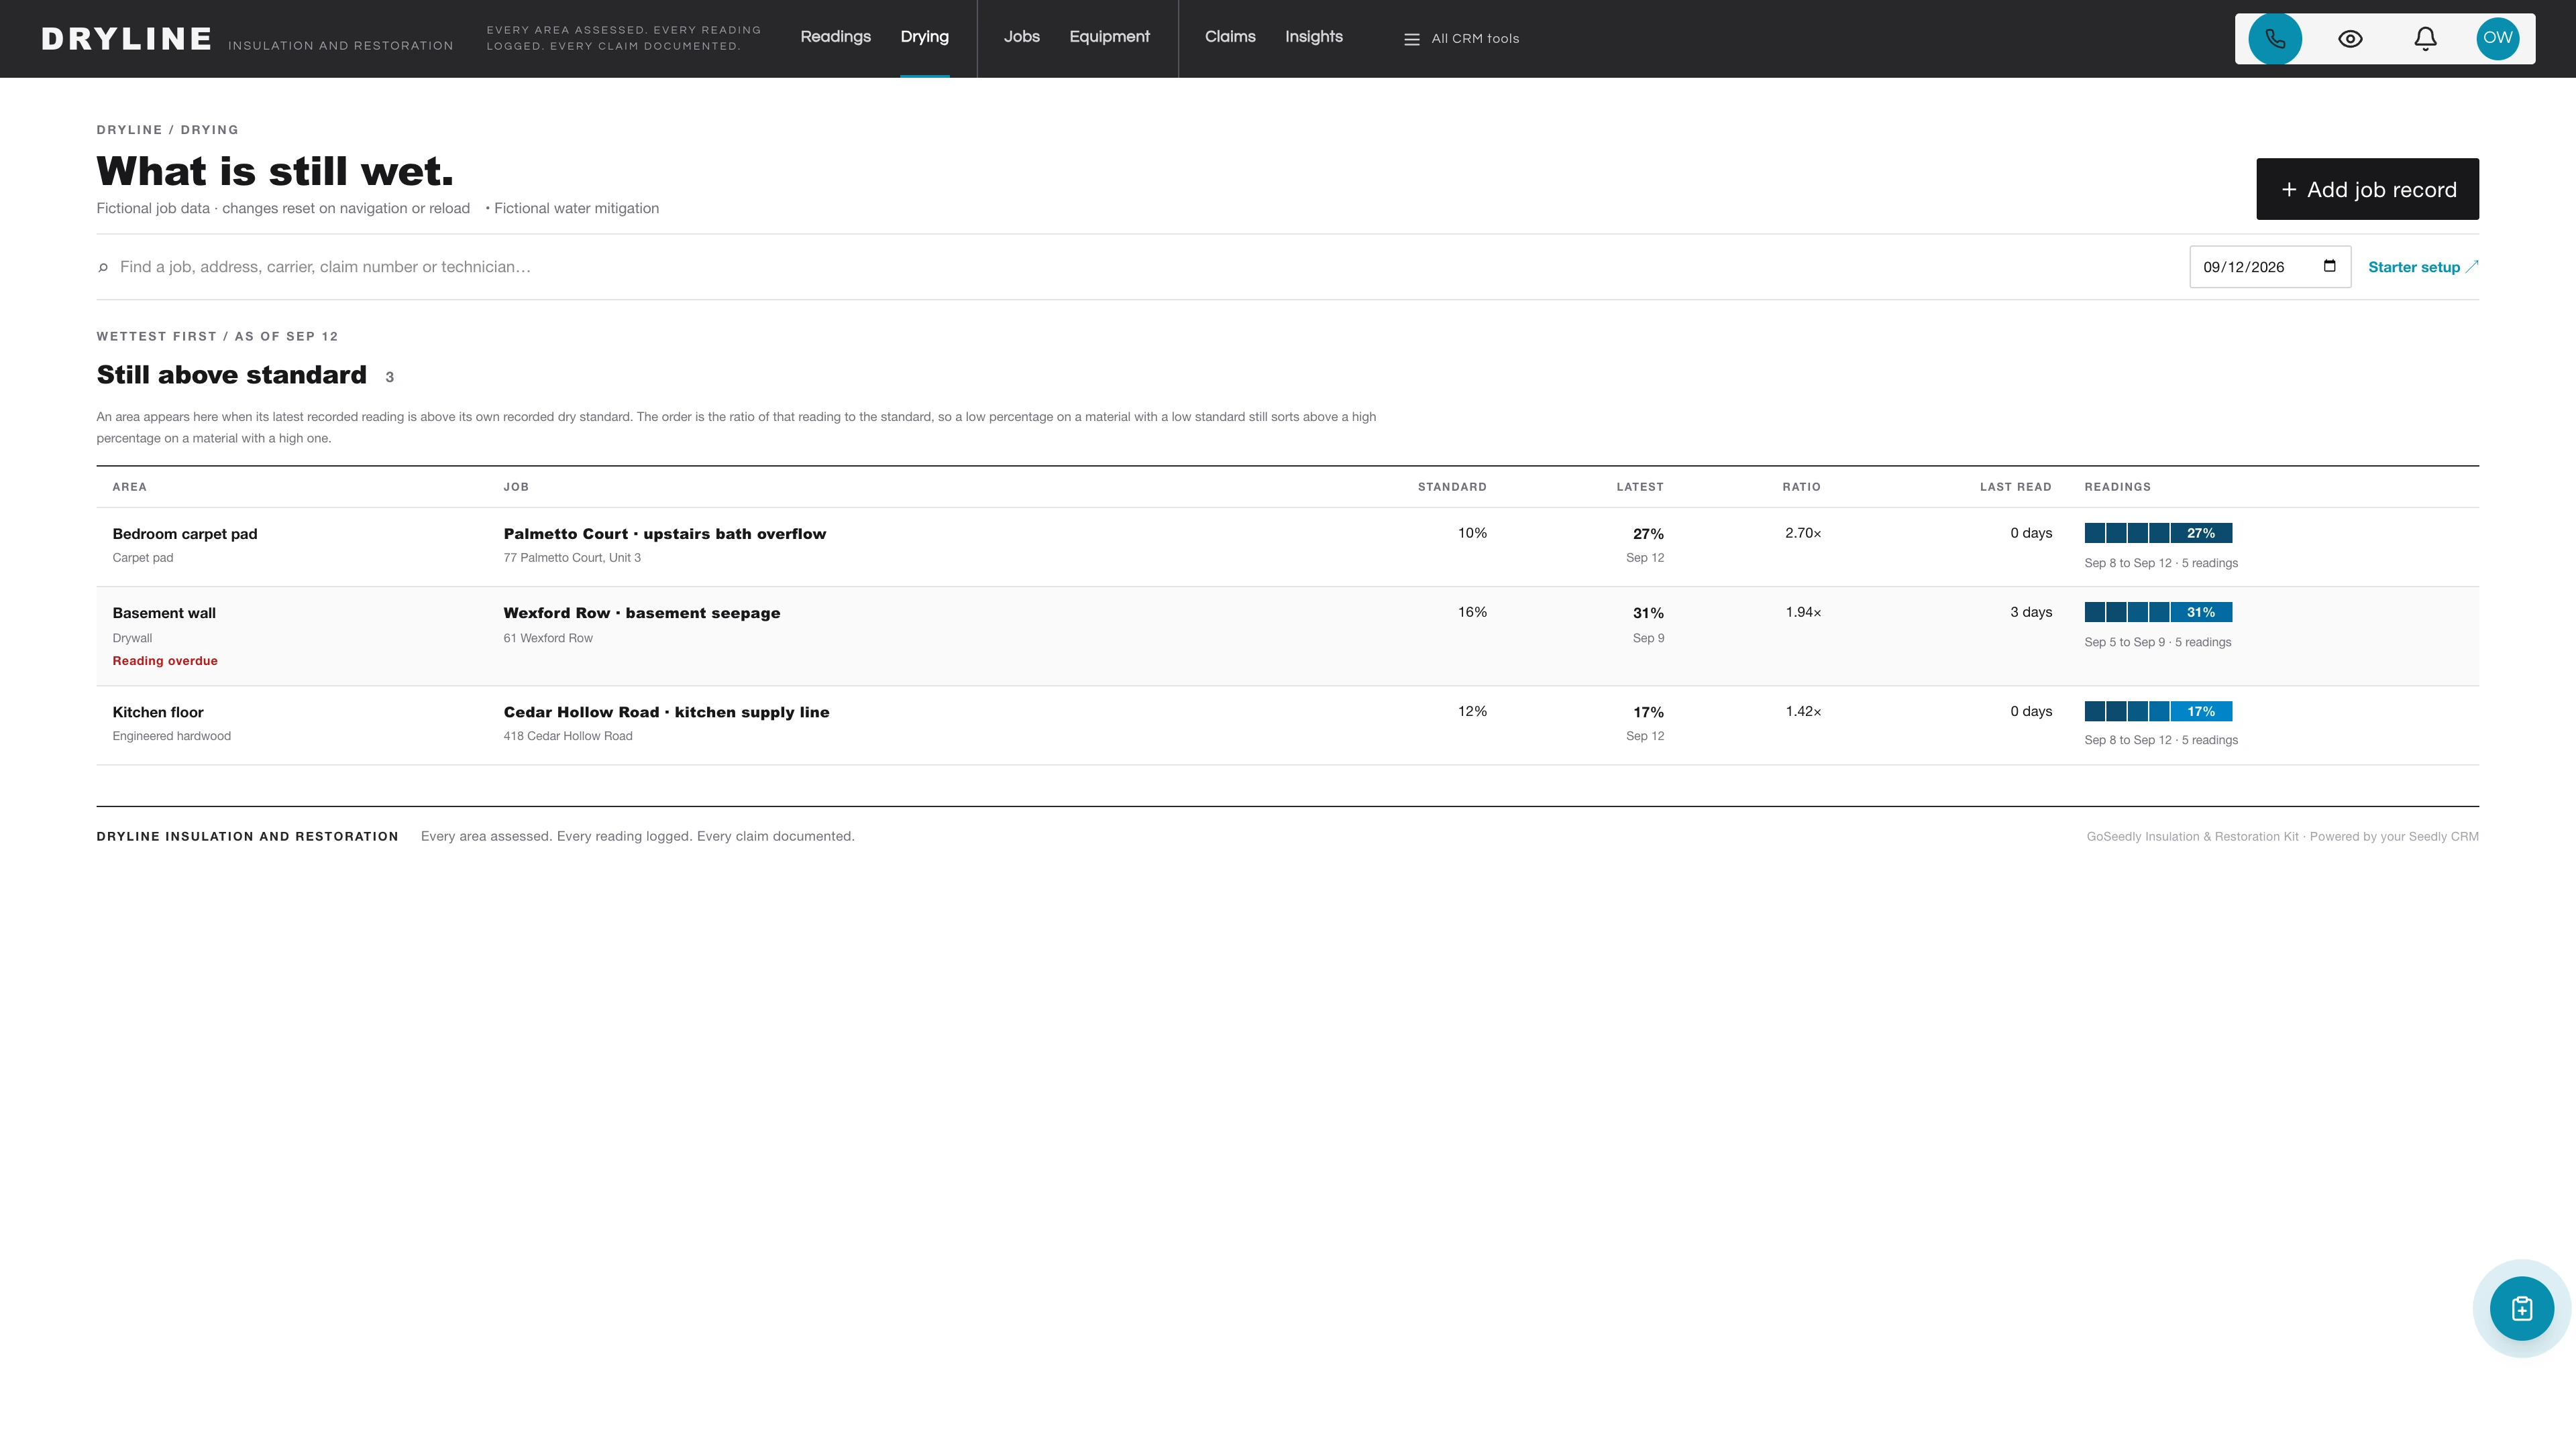Viewport: 2576px width, 1448px height.
Task: Click the phone call icon
Action: click(x=2275, y=39)
